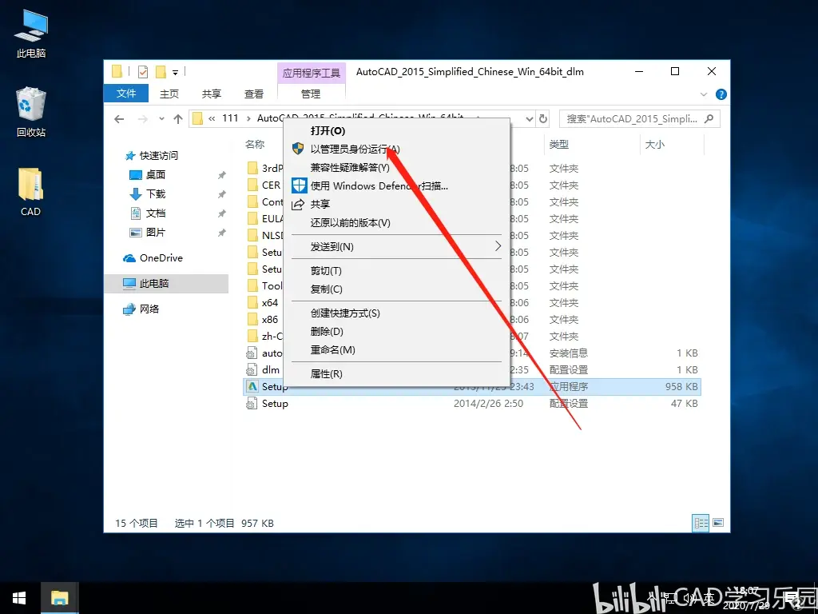818x614 pixels.
Task: Choose 兼容性疑难解答(Y) in the context menu
Action: (396, 168)
